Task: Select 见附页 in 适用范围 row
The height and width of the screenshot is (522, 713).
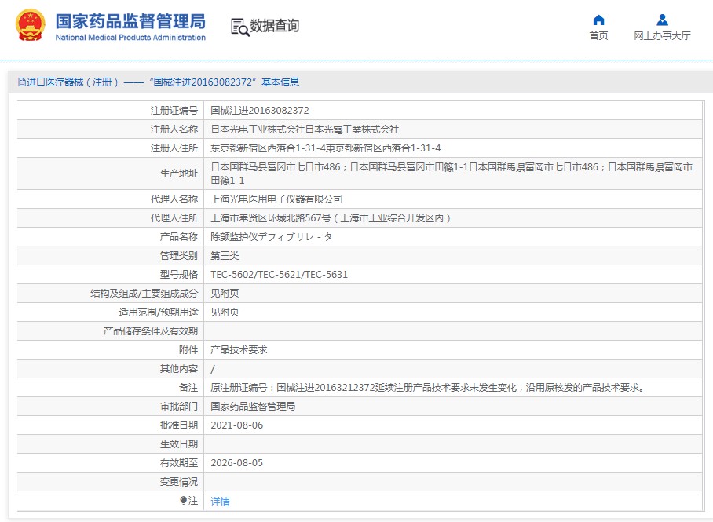Action: coord(225,312)
